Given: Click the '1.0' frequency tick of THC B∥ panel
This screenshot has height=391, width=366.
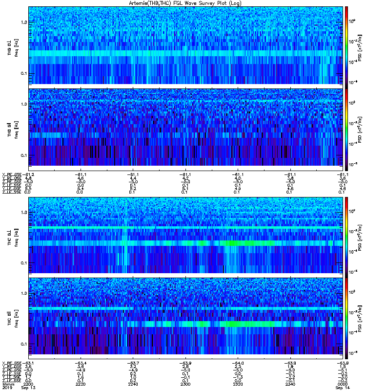Looking at the screenshot, I should pos(24,293).
